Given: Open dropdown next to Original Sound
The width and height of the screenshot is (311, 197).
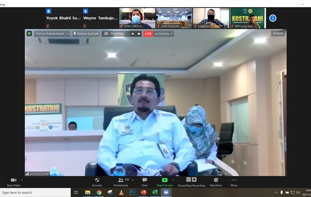Looking at the screenshot, I should pyautogui.click(x=68, y=34).
